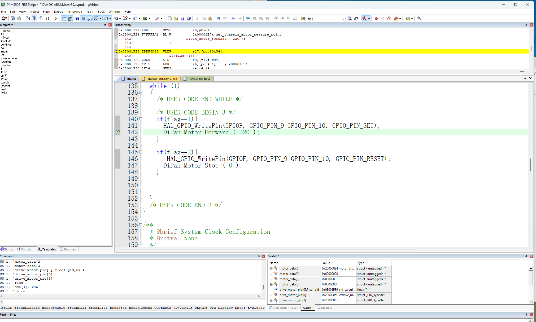Toggle the Registers window icon
The width and height of the screenshot is (536, 322).
click(83, 19)
